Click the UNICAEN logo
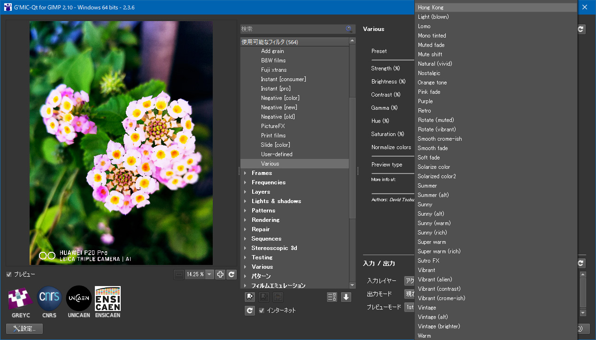The height and width of the screenshot is (340, 596). [x=78, y=302]
